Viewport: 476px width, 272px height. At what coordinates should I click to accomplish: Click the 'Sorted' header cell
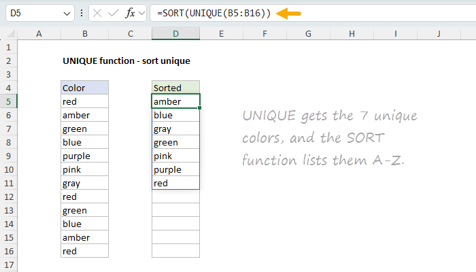(x=175, y=88)
